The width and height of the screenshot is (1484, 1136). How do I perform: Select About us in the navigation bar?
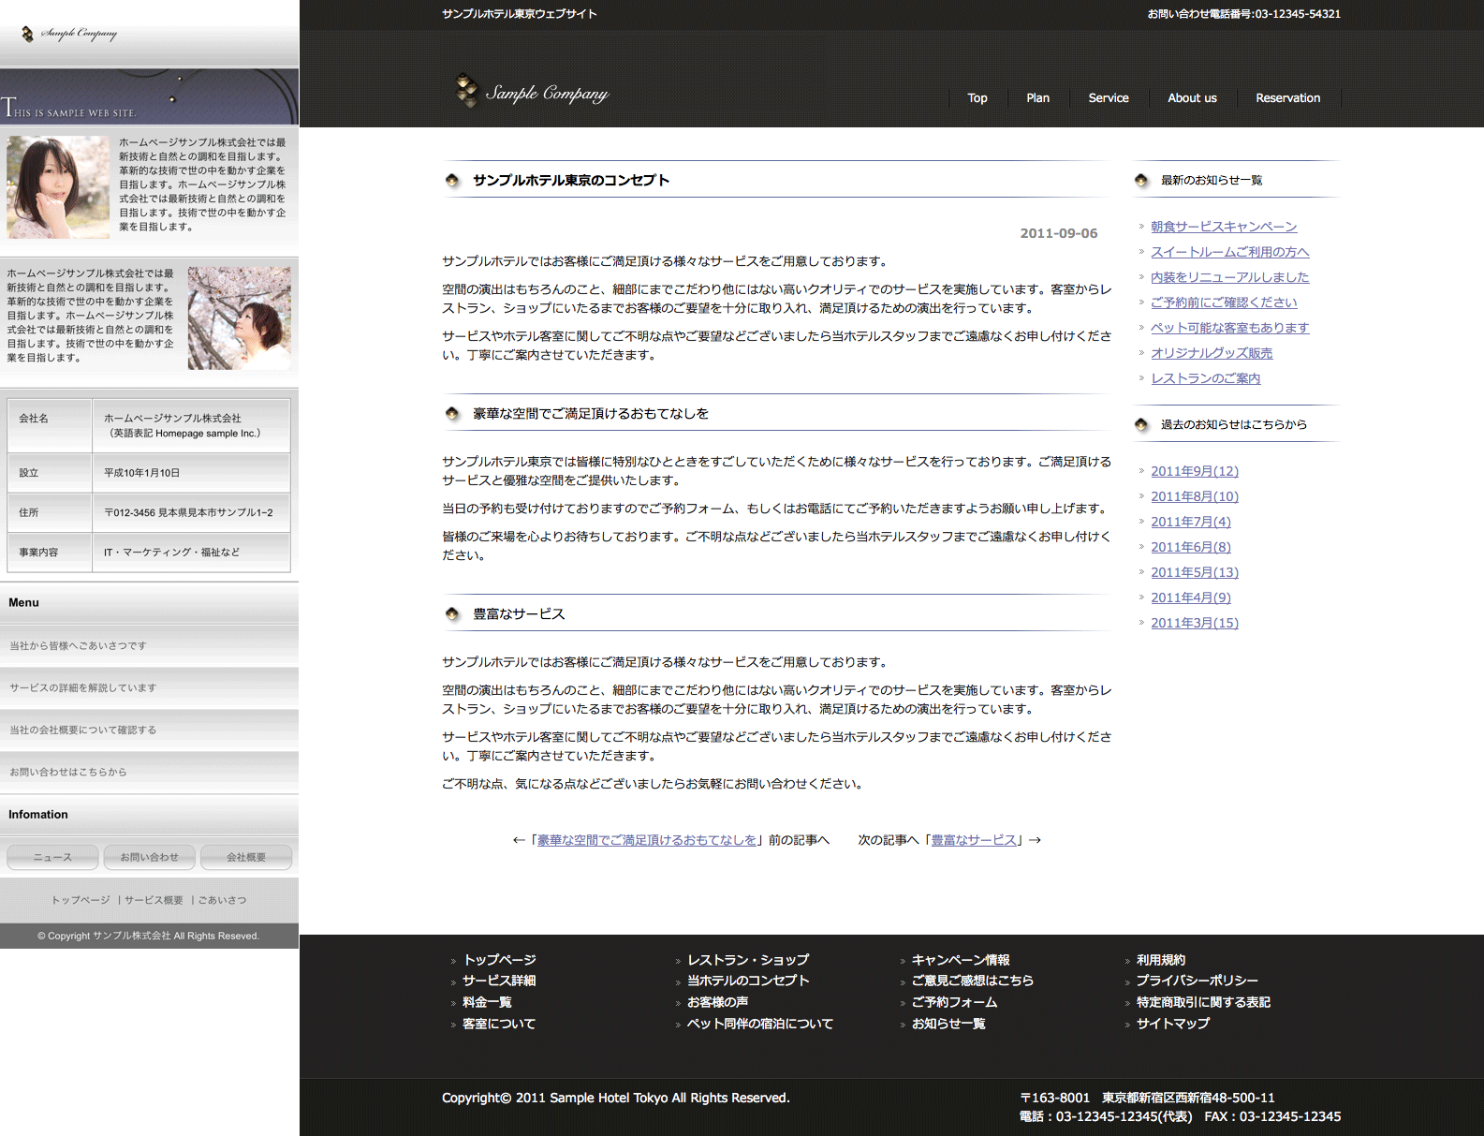[x=1192, y=98]
